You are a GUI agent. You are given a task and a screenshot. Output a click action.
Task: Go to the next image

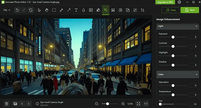coord(29,104)
